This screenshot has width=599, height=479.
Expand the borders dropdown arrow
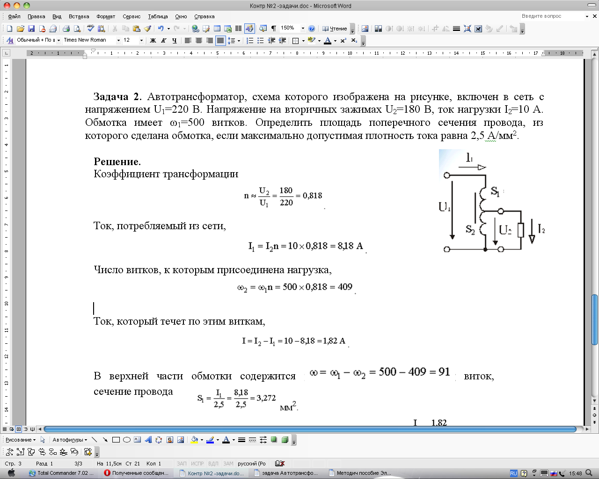[x=303, y=41]
